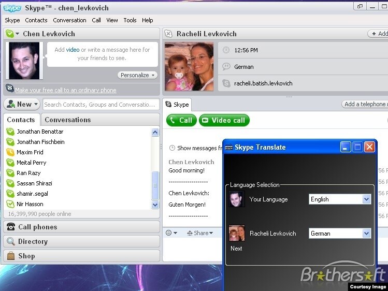Open the Conversation menu
Viewport: 388px width, 291px height.
(69, 20)
